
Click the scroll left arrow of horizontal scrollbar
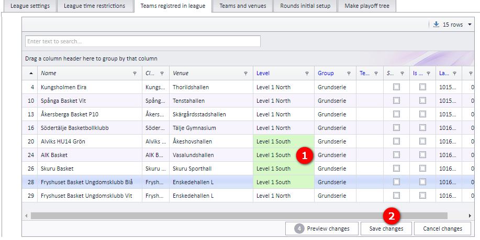[x=26, y=216]
